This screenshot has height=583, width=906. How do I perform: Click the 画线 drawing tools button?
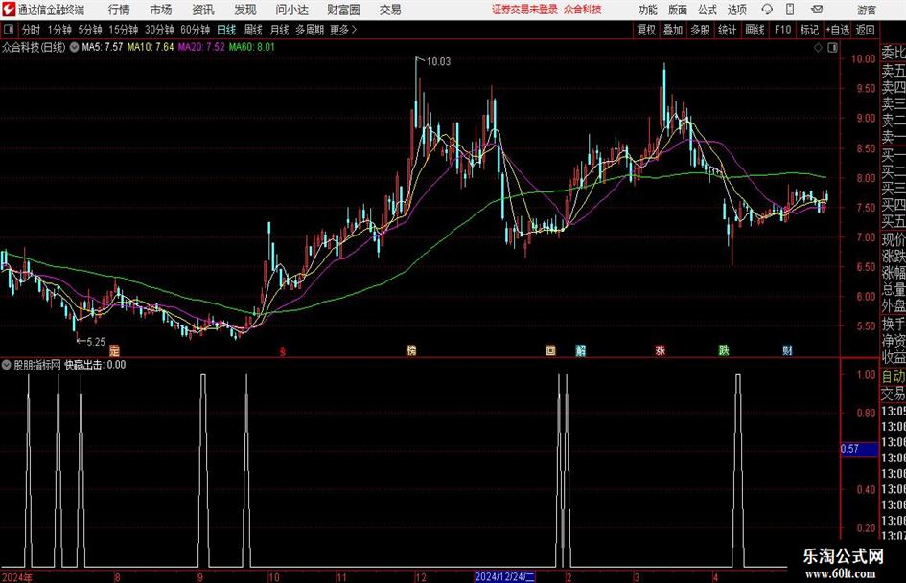(755, 30)
